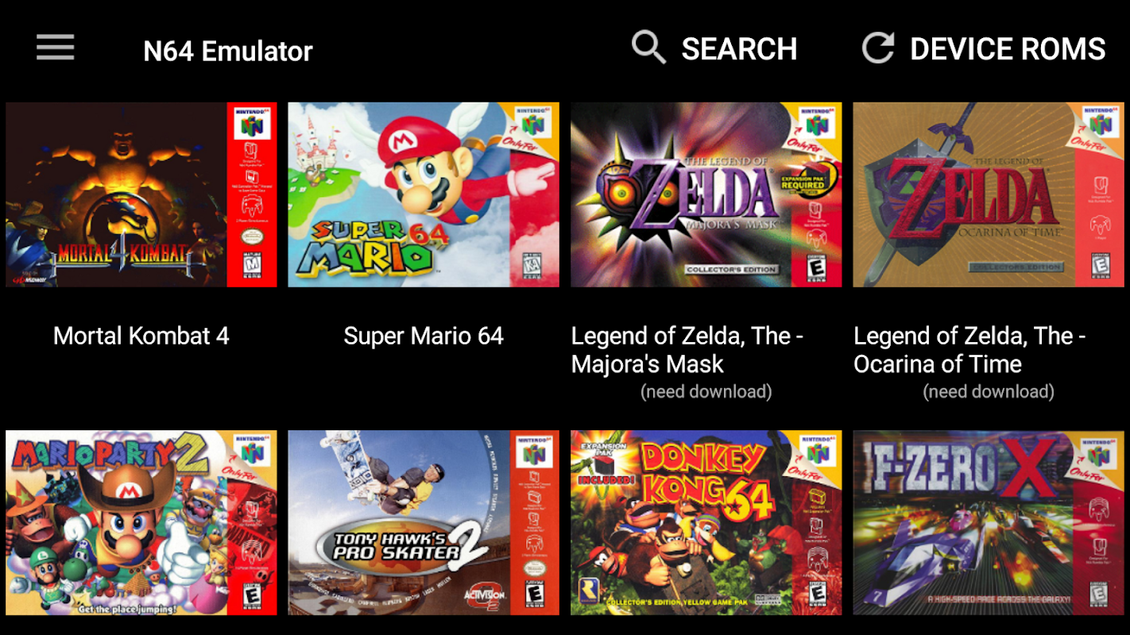Viewport: 1130px width, 635px height.
Task: Click the magnifying glass search icon
Action: [648, 48]
